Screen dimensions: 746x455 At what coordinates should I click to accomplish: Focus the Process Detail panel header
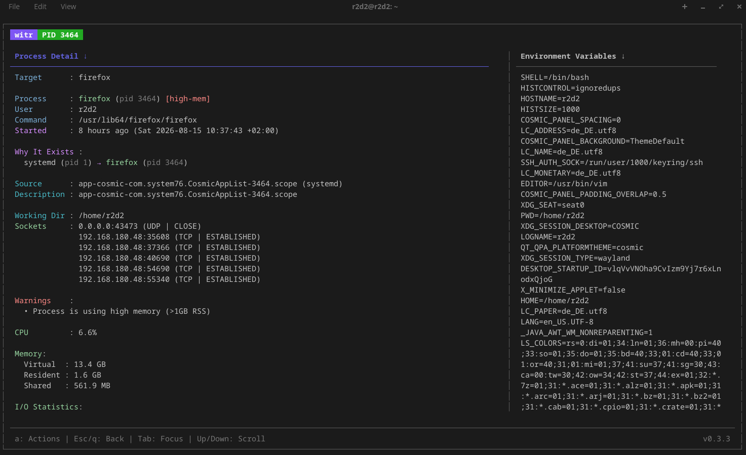pyautogui.click(x=47, y=56)
